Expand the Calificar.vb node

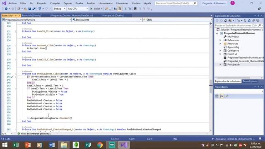[220, 50]
